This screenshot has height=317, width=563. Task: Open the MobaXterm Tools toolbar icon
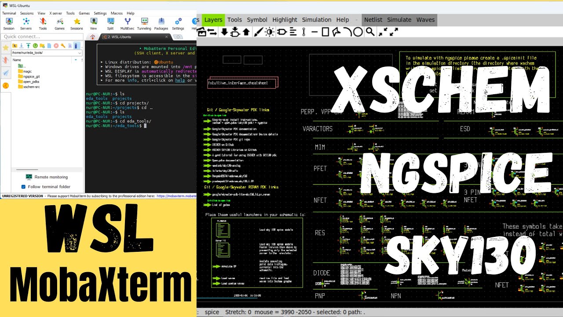43,24
